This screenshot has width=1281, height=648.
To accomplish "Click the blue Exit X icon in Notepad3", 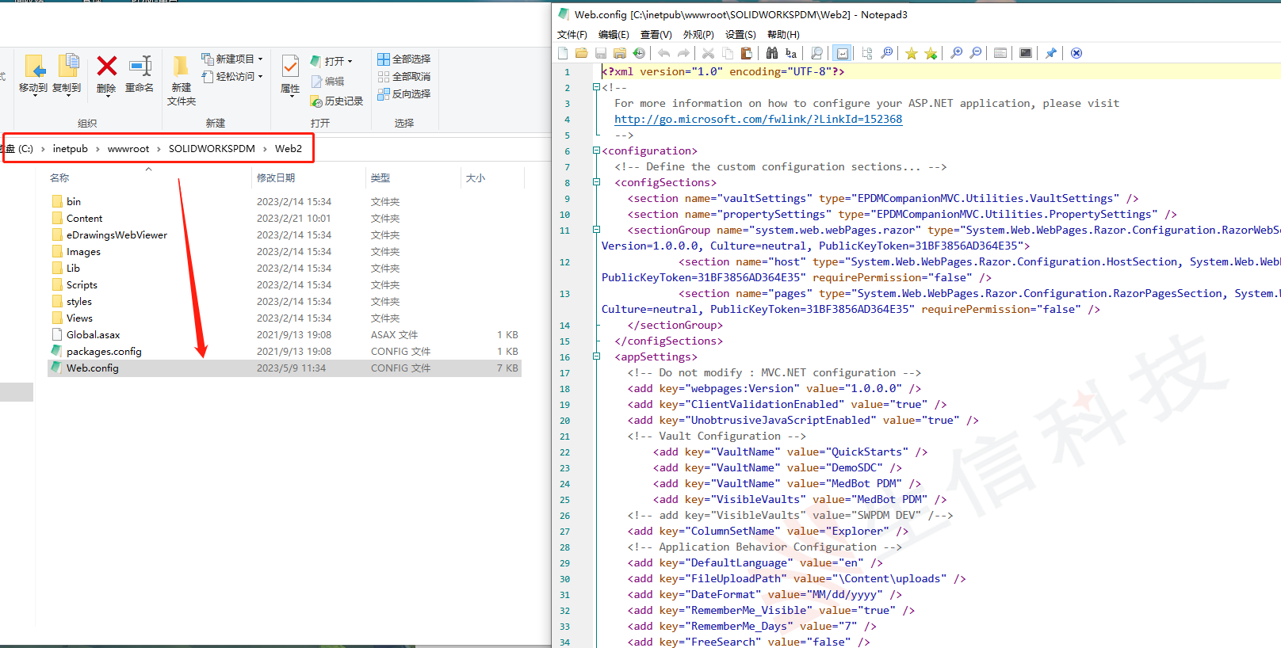I will [x=1076, y=53].
